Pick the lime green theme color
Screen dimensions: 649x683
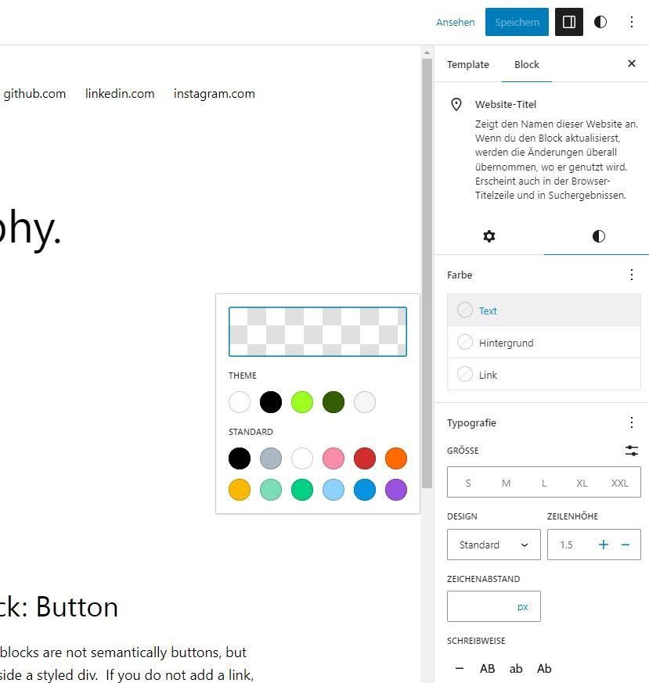[x=302, y=401]
